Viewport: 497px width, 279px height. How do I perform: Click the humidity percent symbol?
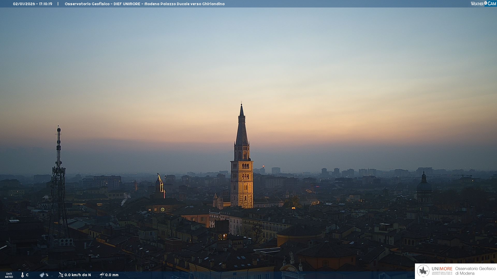pyautogui.click(x=47, y=275)
